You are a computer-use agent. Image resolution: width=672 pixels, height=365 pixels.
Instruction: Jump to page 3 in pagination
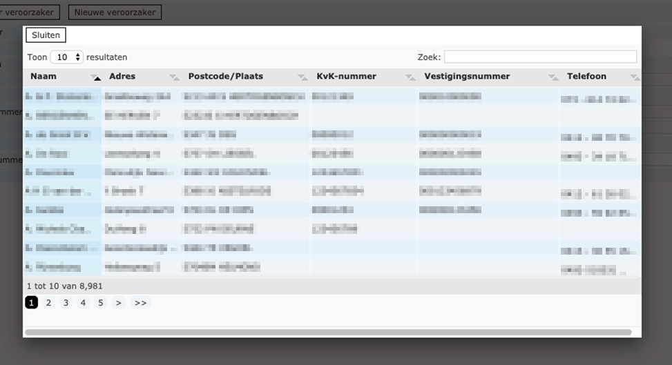(66, 303)
